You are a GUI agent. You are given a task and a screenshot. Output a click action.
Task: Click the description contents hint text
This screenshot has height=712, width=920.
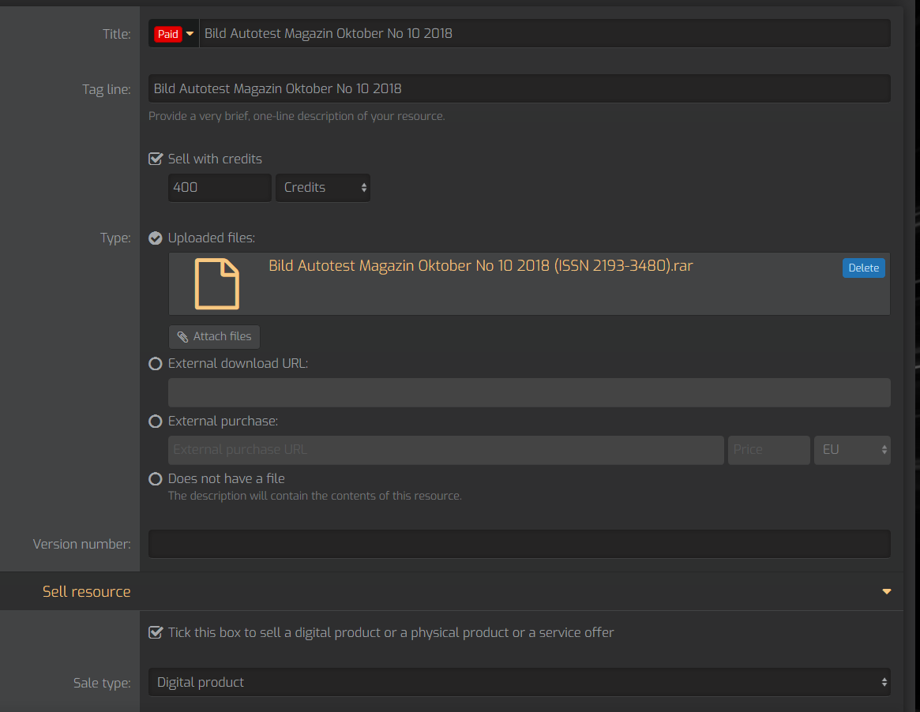315,496
